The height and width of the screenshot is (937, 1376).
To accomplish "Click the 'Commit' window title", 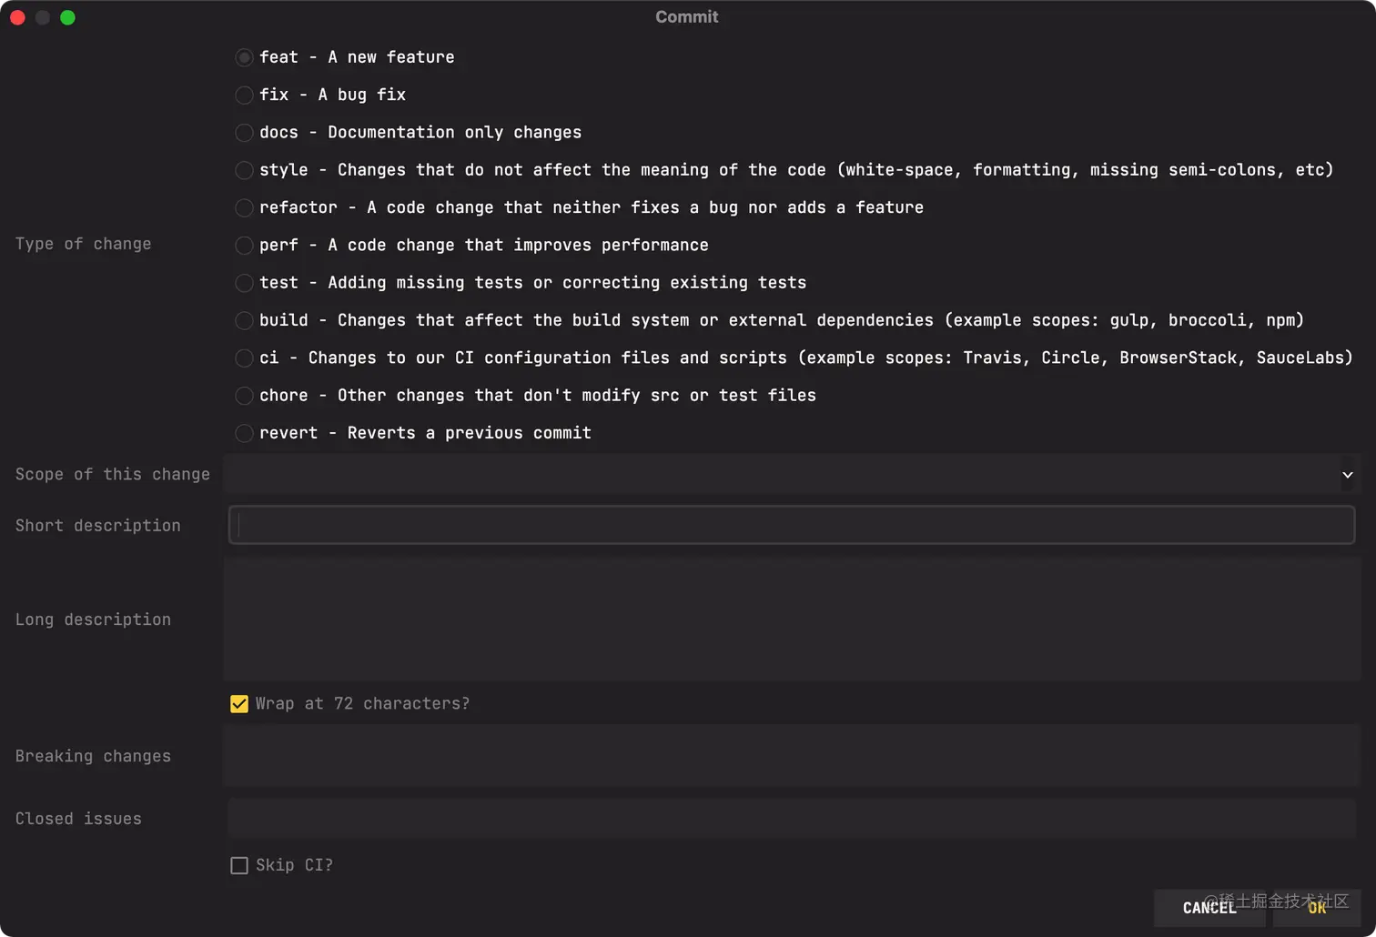I will [687, 17].
